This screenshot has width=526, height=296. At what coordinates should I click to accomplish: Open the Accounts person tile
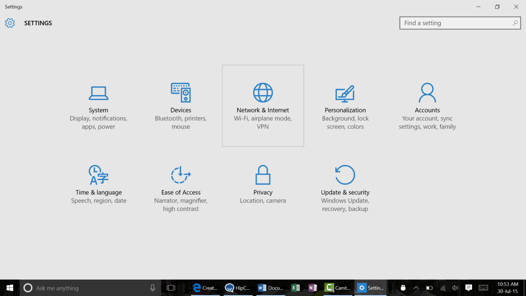[x=427, y=106]
